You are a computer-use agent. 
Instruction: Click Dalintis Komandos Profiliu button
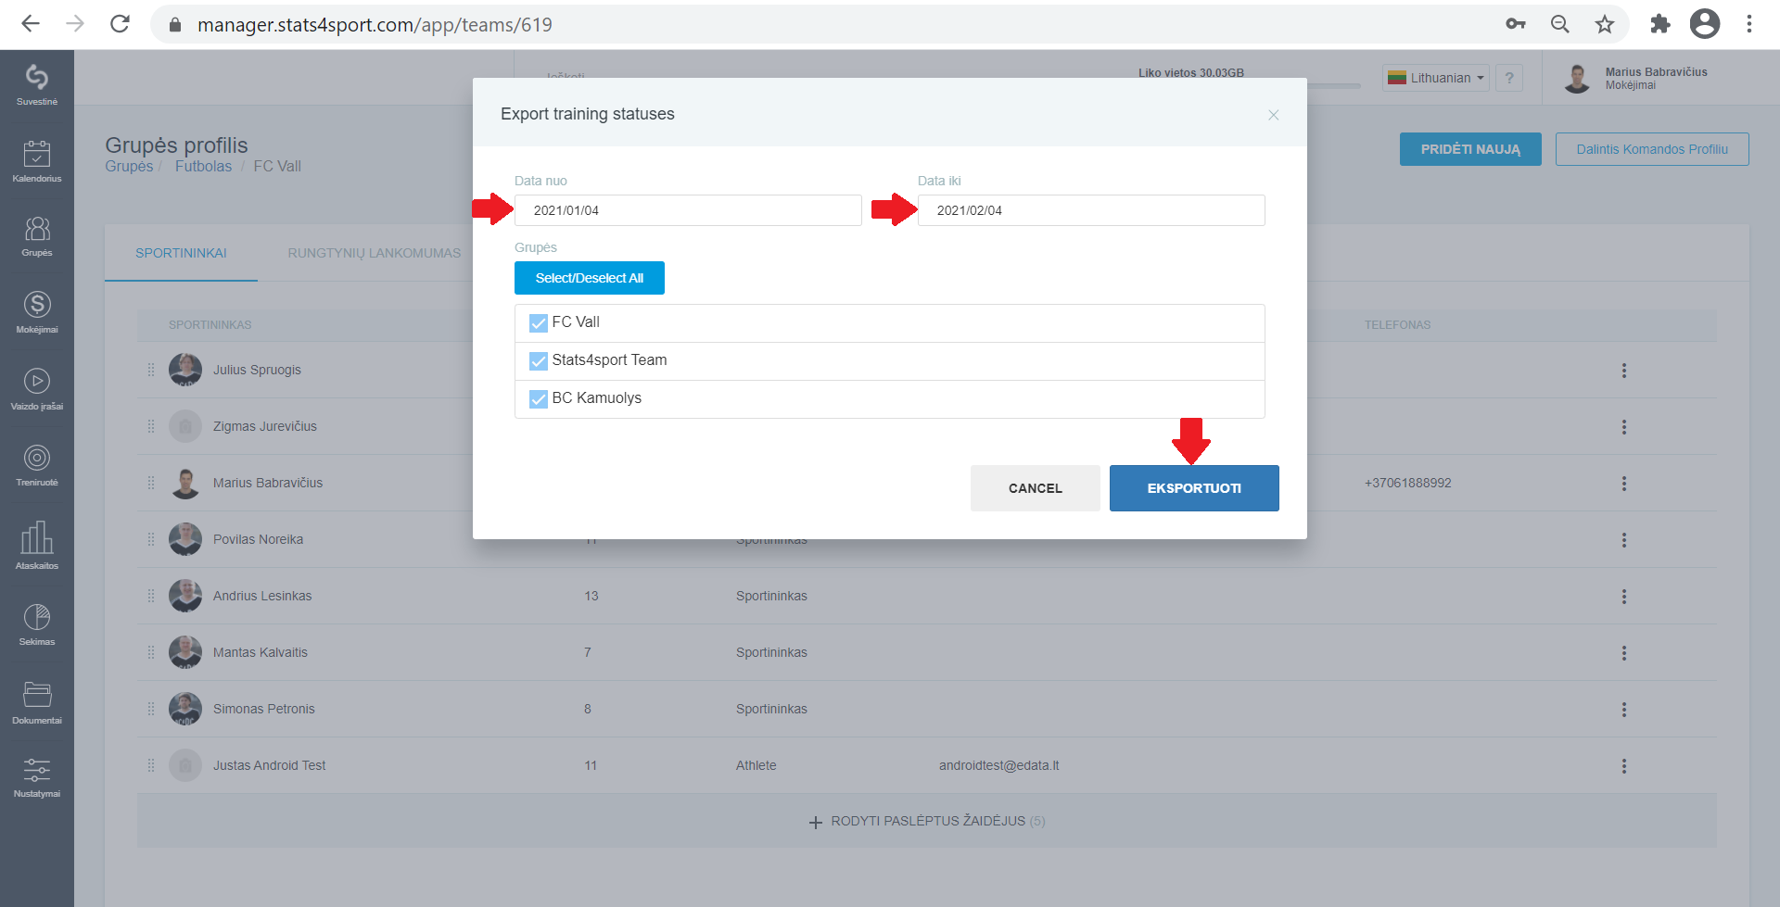pyautogui.click(x=1652, y=149)
